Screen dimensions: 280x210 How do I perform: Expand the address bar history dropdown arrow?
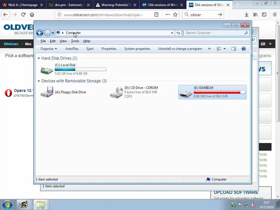172,33
